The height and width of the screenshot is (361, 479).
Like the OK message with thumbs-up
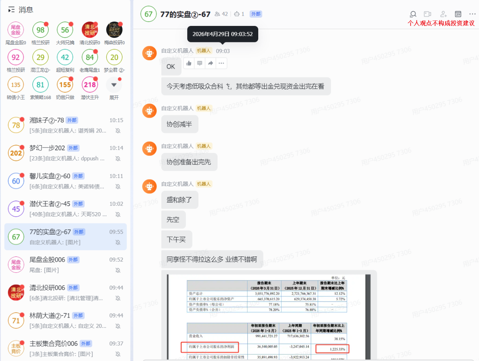tap(189, 63)
